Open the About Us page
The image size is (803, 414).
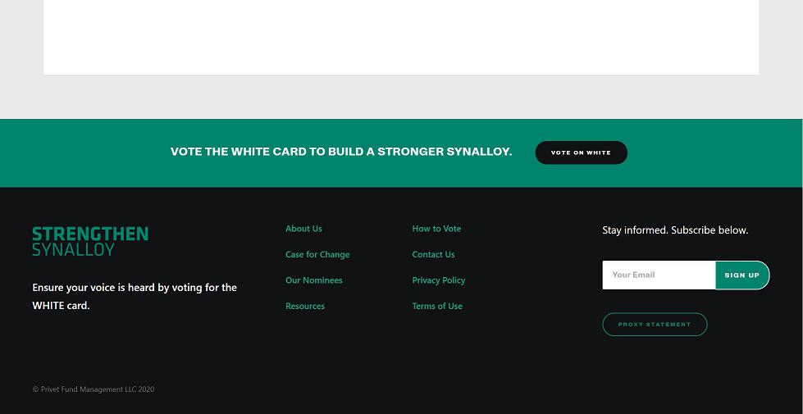click(x=303, y=229)
